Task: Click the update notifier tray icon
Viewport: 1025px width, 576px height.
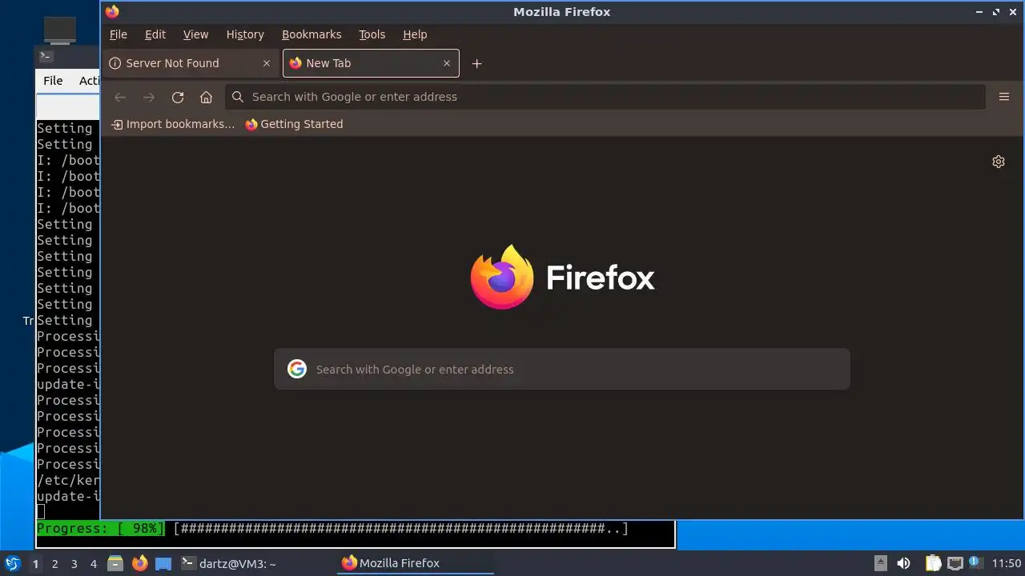Action: pos(975,562)
